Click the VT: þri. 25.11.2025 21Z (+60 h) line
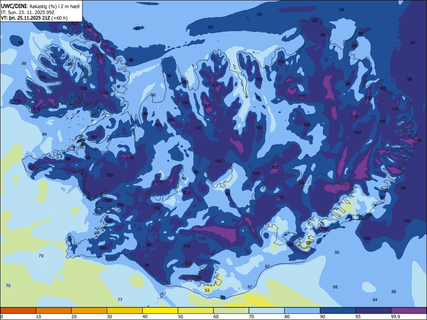Viewport: 427px width, 320px height. pyautogui.click(x=34, y=18)
